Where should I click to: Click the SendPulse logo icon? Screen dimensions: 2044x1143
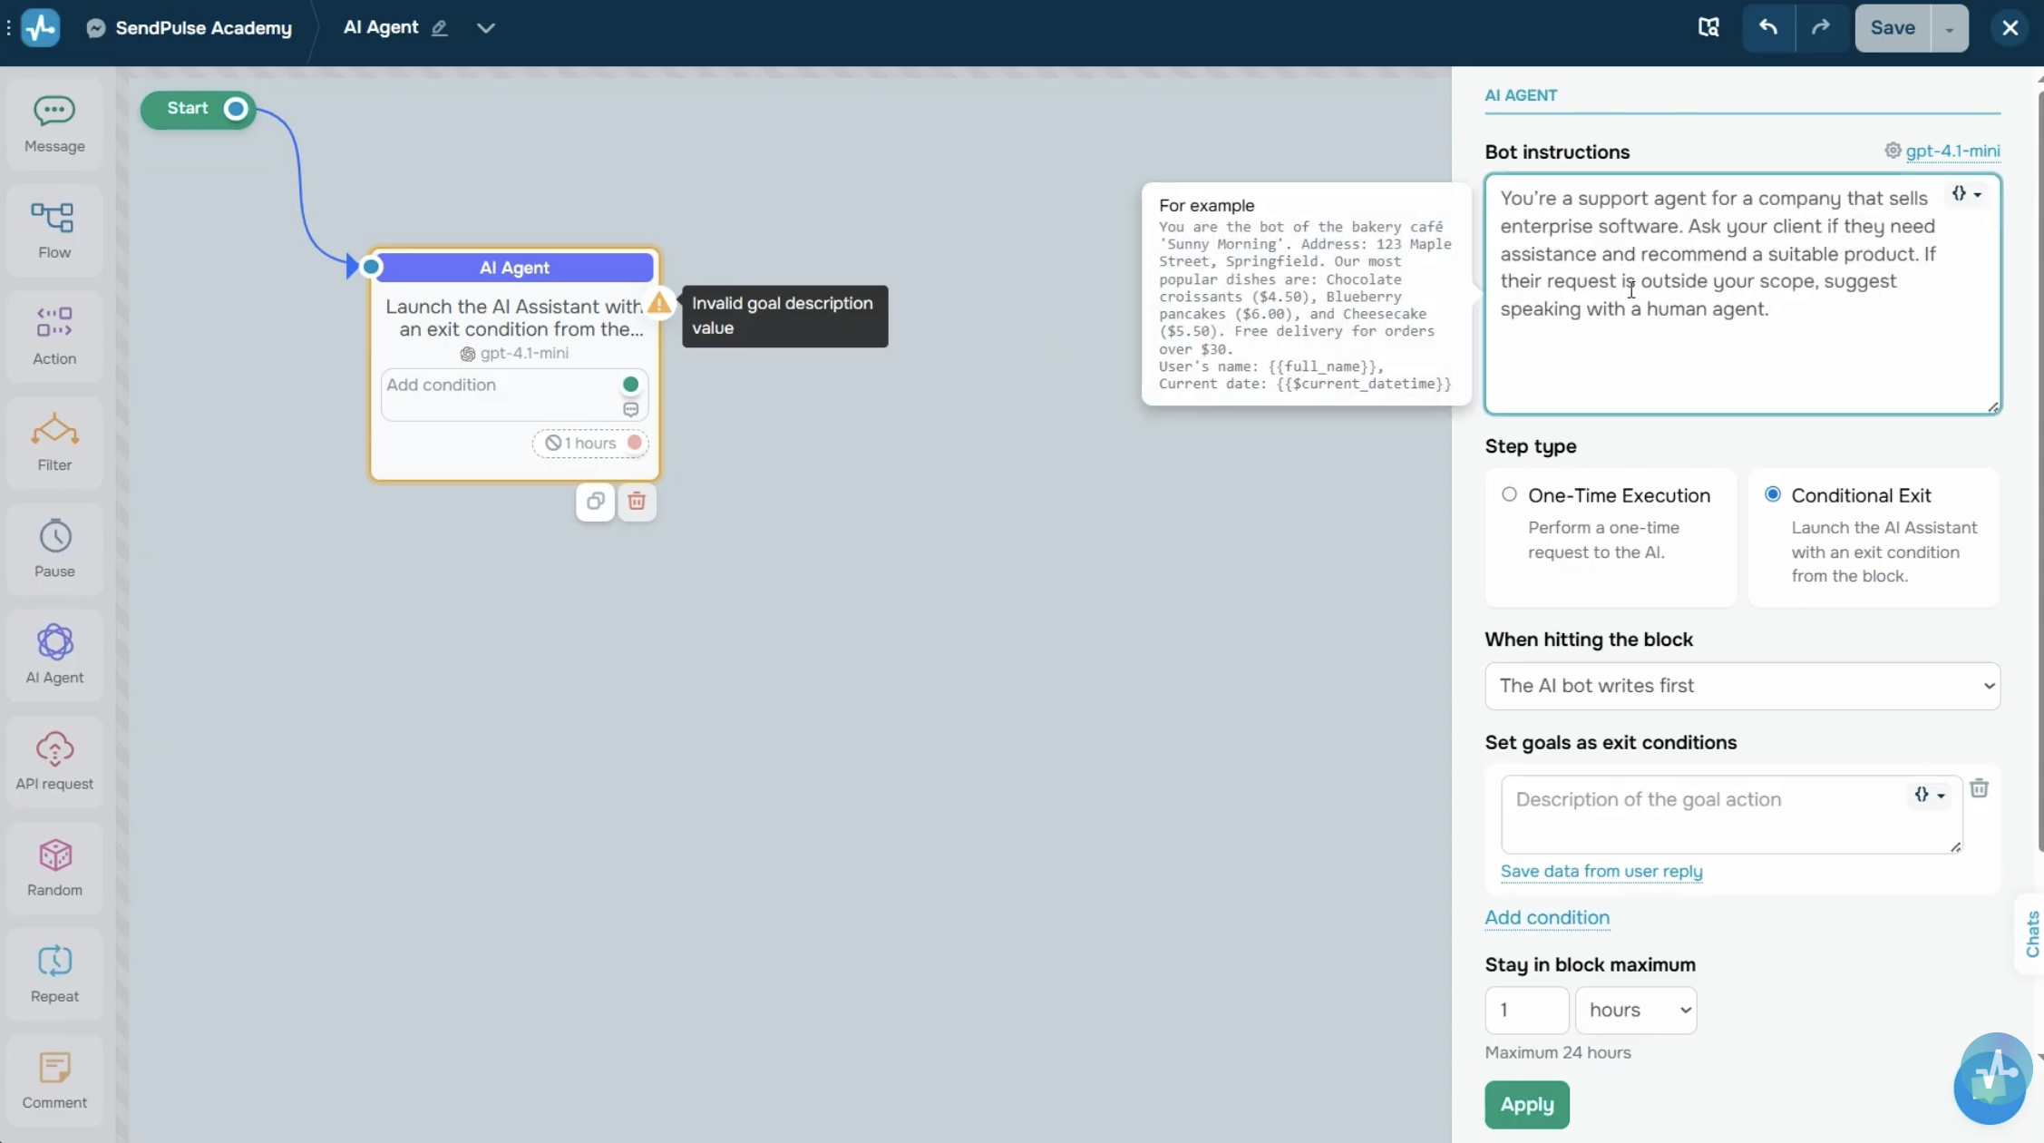pyautogui.click(x=41, y=27)
